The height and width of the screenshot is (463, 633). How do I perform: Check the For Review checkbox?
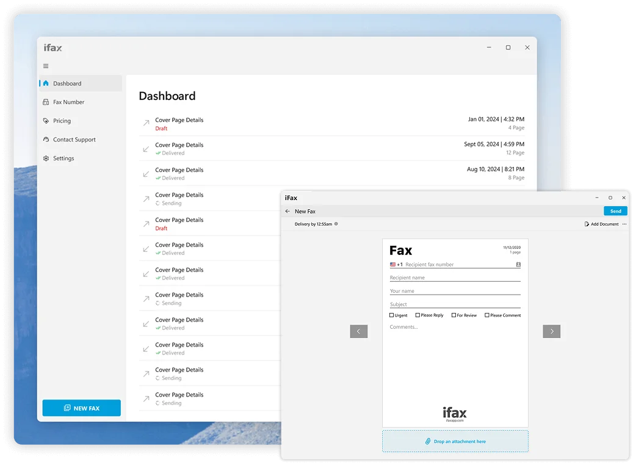click(454, 315)
